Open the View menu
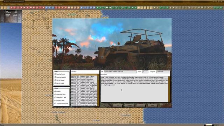The image size is (224, 126). click(x=41, y=5)
